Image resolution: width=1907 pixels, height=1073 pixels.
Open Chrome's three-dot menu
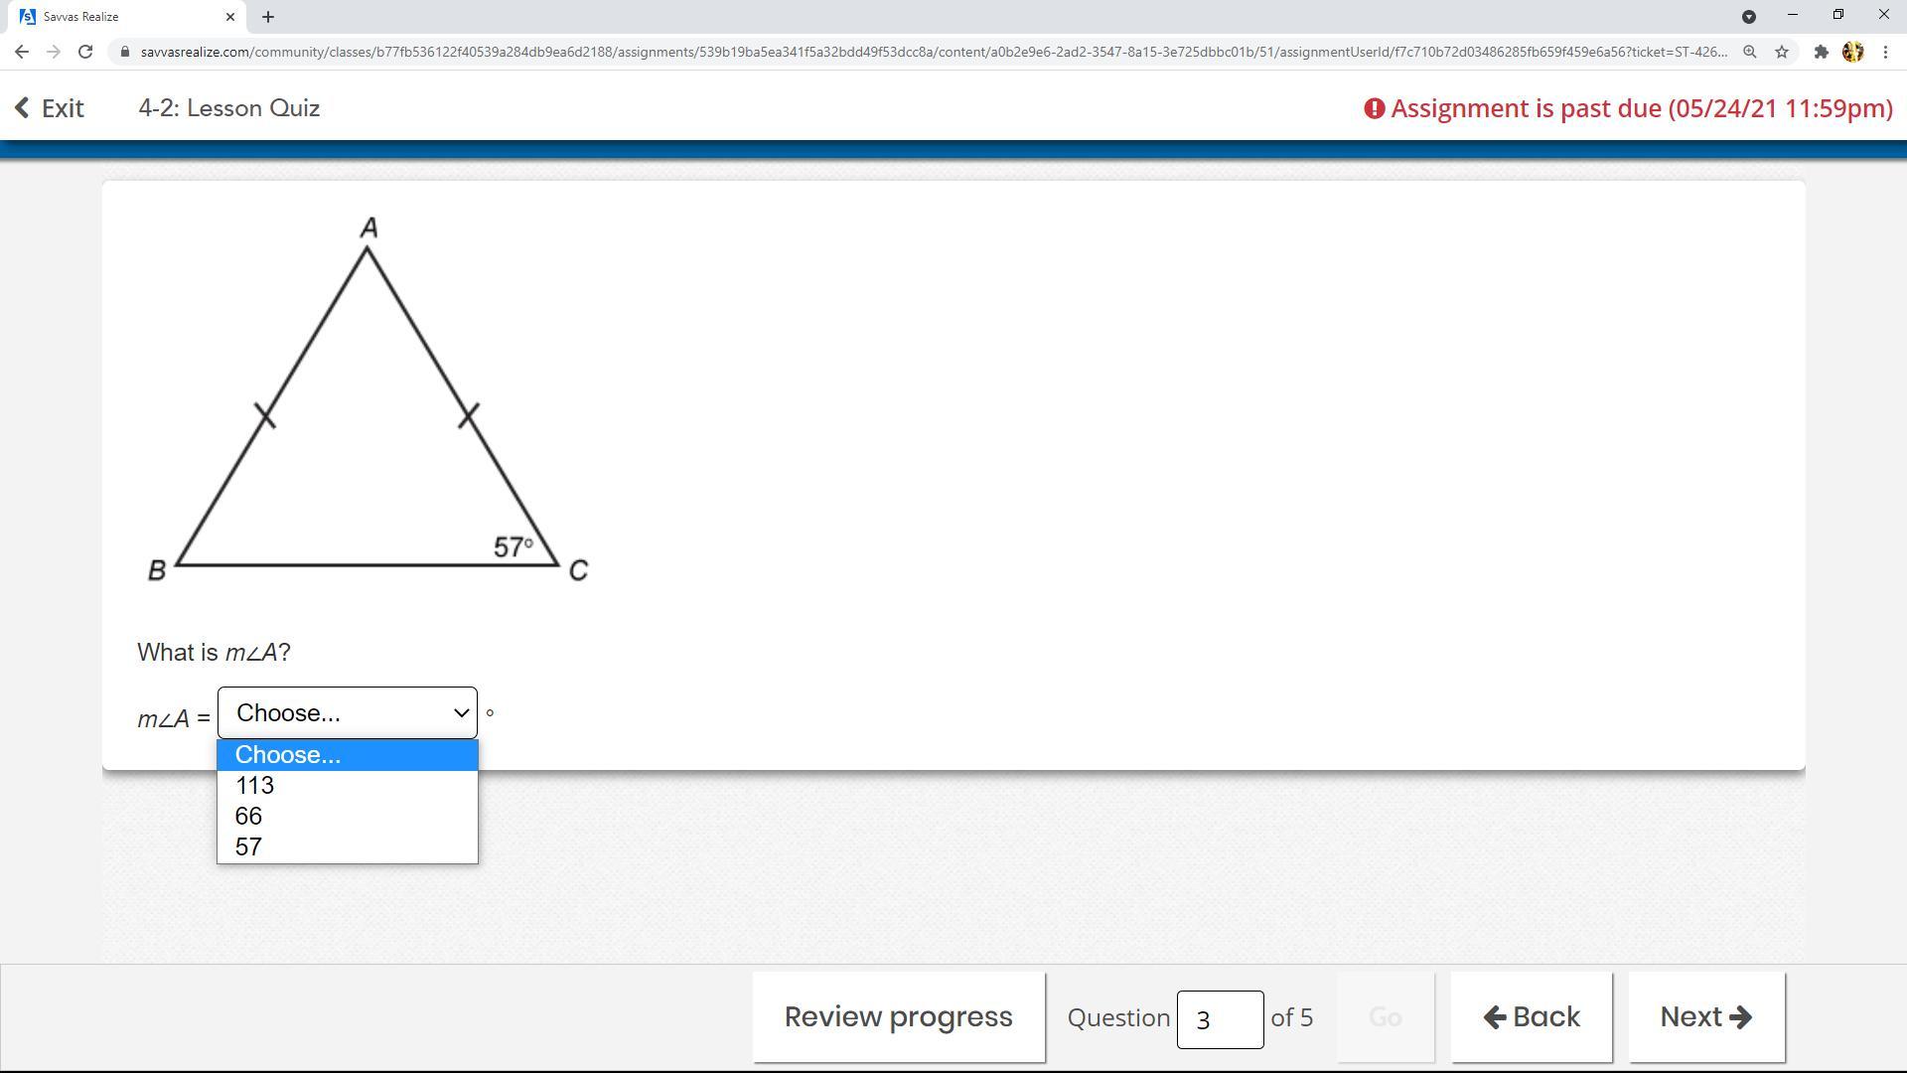[x=1885, y=52]
